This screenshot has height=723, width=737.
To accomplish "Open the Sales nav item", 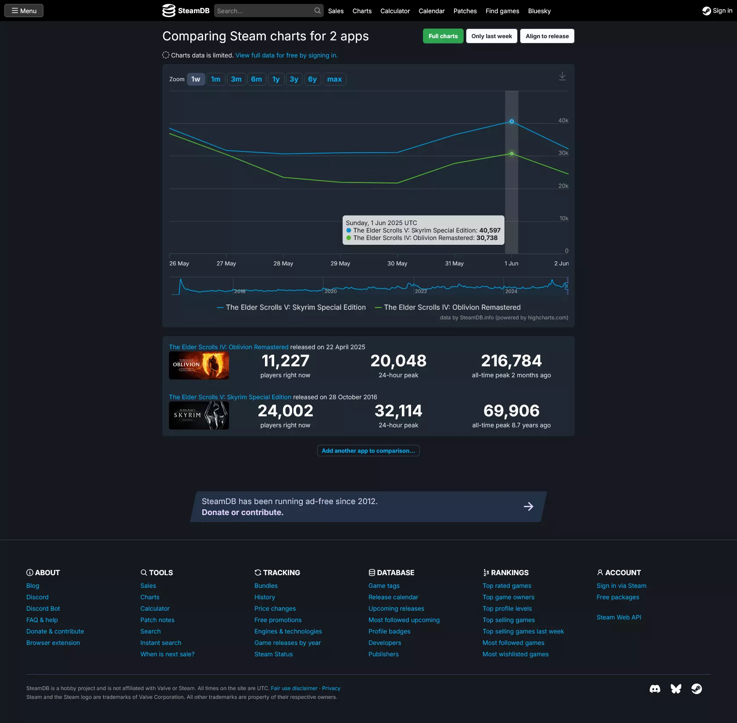I will 336,11.
